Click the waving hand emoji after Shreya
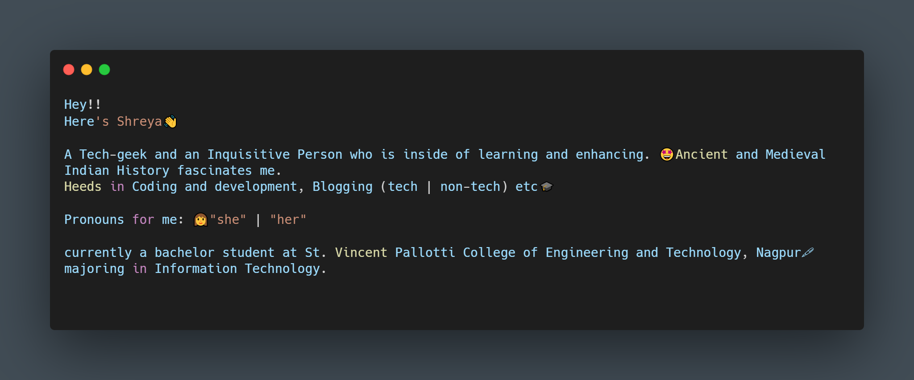The height and width of the screenshot is (380, 914). [170, 121]
